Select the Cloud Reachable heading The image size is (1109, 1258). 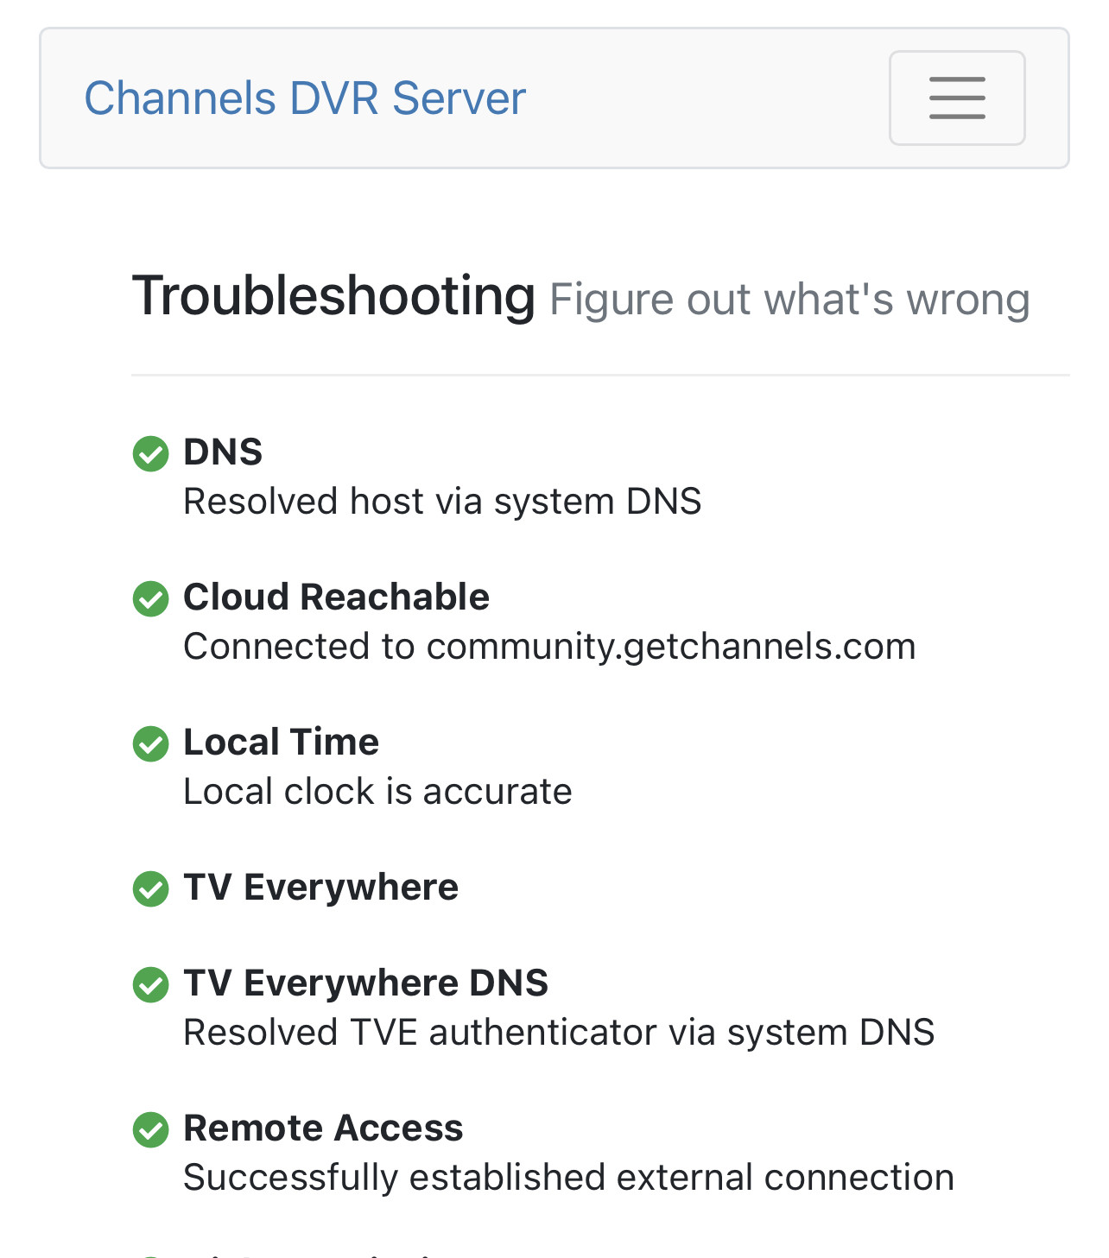click(336, 597)
